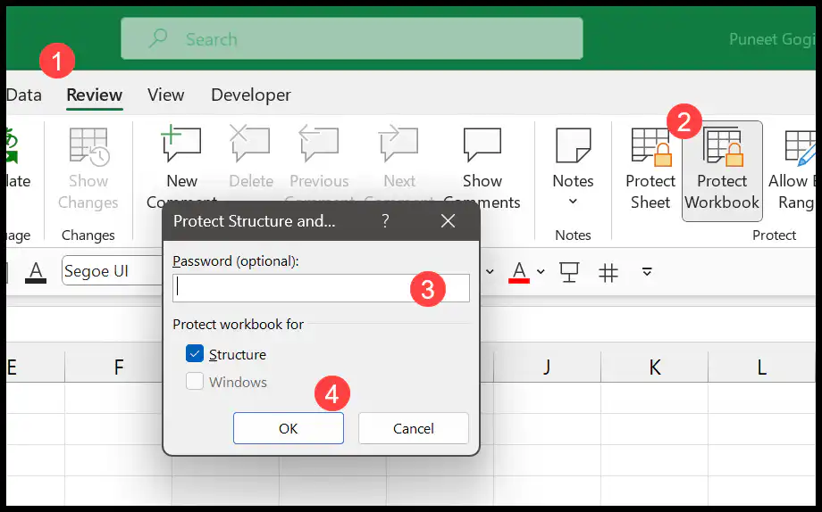Click the Puneet Gogi account name
This screenshot has height=512, width=822.
(772, 39)
